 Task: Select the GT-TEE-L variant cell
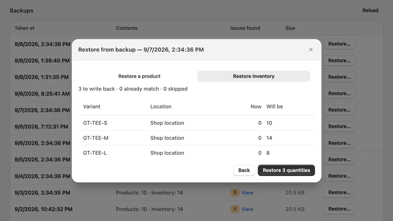click(95, 153)
